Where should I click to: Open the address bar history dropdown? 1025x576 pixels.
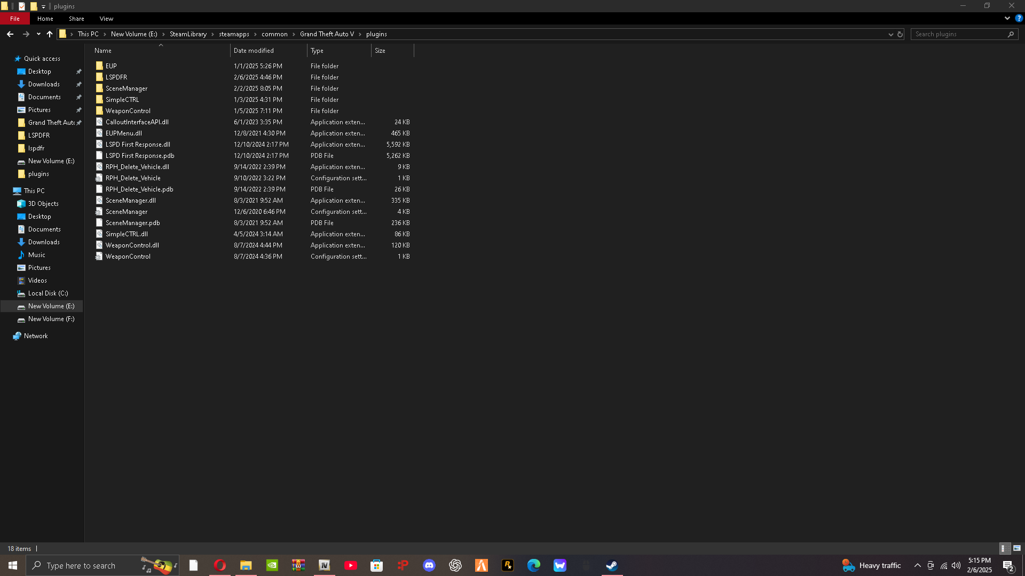(x=890, y=34)
